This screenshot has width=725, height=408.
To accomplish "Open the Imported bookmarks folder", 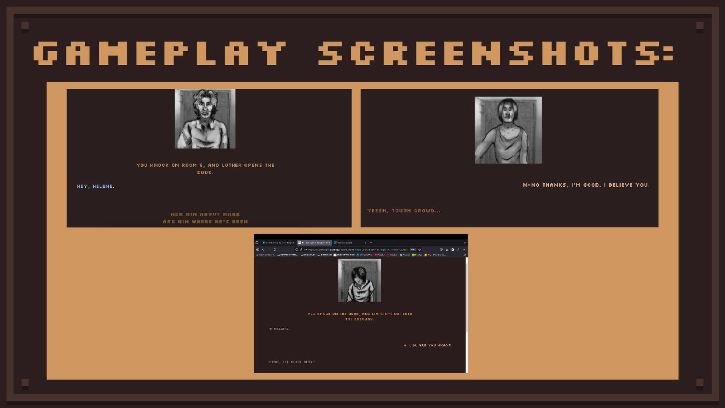I will 267,255.
